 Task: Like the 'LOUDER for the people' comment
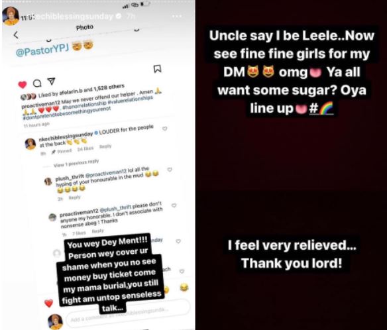164,129
